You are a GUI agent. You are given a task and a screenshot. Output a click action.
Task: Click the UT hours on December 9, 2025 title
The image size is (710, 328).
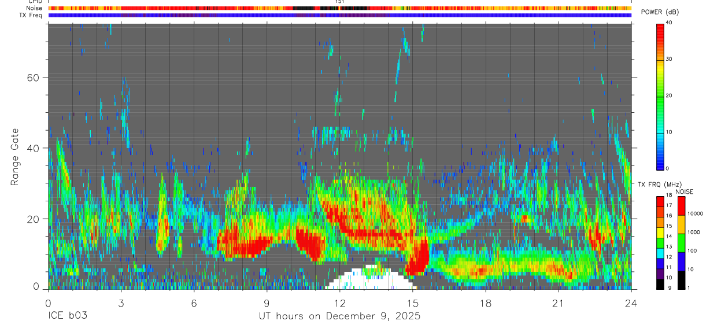click(339, 316)
